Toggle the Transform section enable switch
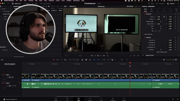 tap(144, 14)
